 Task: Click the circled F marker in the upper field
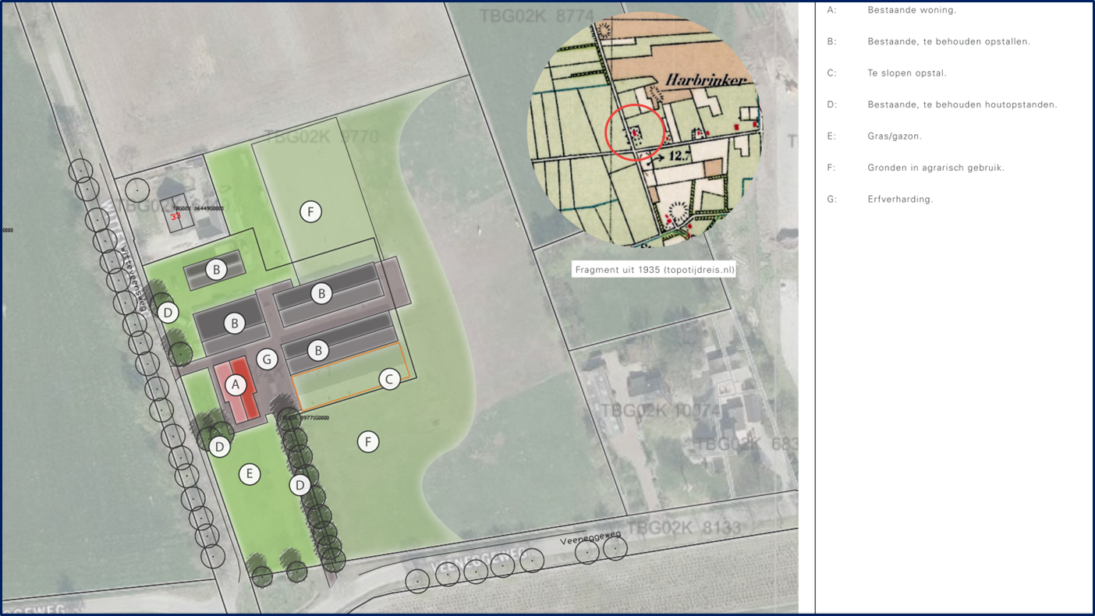(310, 211)
